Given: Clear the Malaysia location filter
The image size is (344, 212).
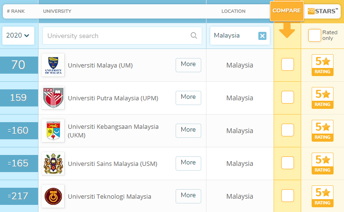Looking at the screenshot, I should (x=262, y=36).
